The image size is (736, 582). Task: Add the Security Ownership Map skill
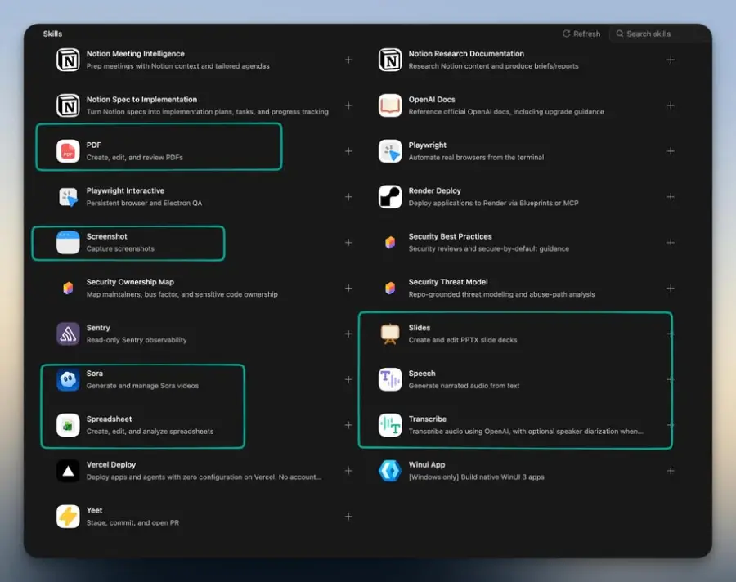point(348,288)
